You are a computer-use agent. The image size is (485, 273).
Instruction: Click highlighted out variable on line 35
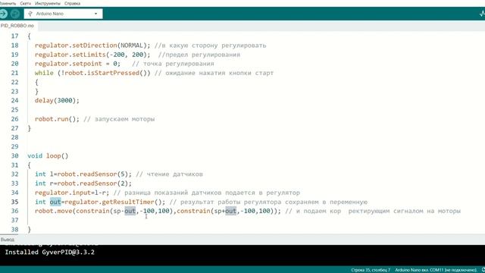pos(55,202)
